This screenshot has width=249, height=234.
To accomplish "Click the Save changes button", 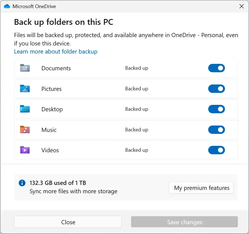I will pos(184,222).
